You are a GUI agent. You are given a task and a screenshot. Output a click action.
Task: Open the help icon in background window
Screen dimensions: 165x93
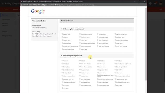pyautogui.click(x=150, y=3)
